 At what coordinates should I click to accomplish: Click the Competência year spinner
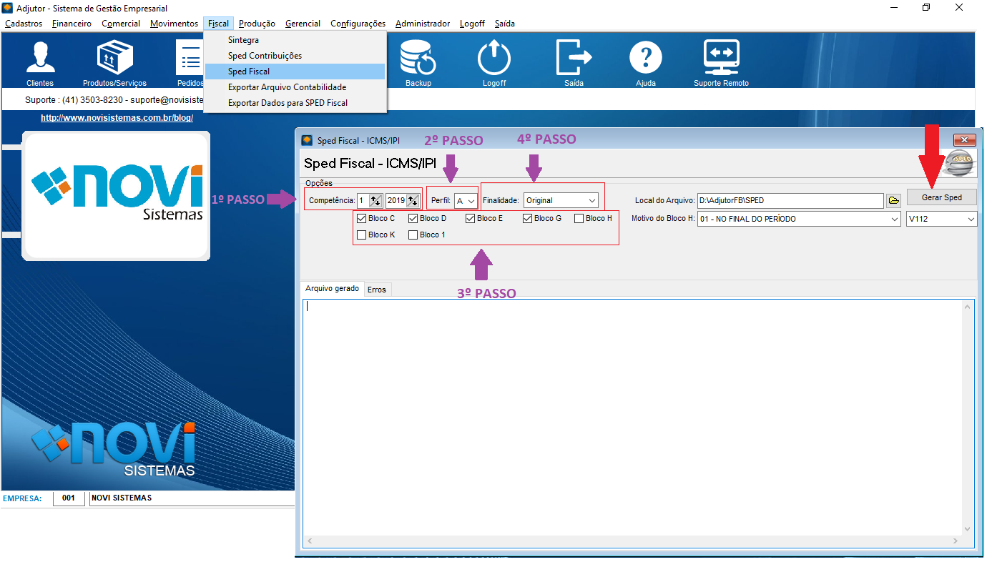[x=413, y=200]
